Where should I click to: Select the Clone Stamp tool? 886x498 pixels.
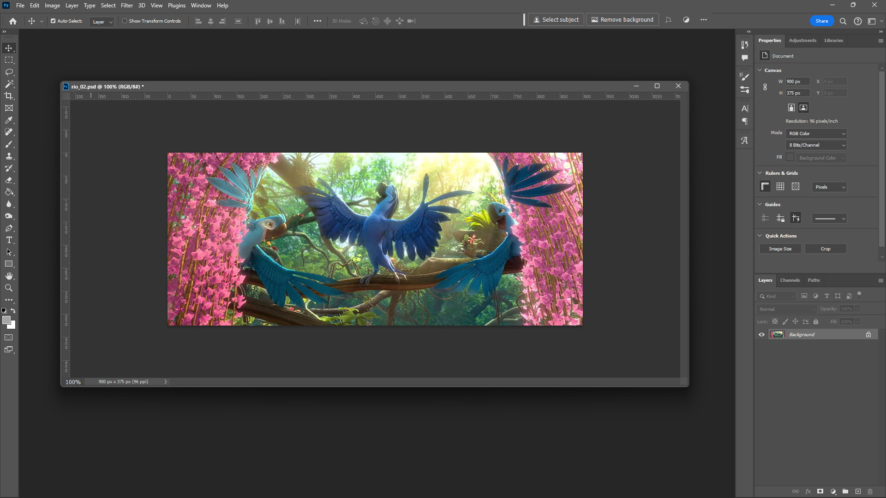9,156
